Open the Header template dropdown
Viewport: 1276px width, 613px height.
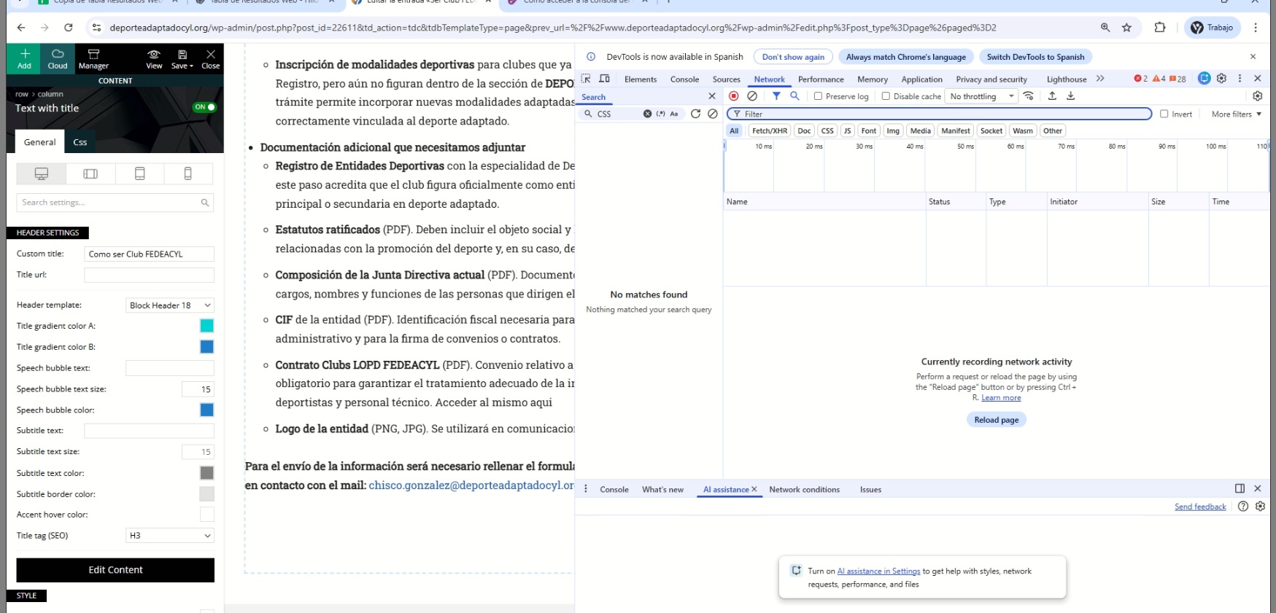[170, 305]
